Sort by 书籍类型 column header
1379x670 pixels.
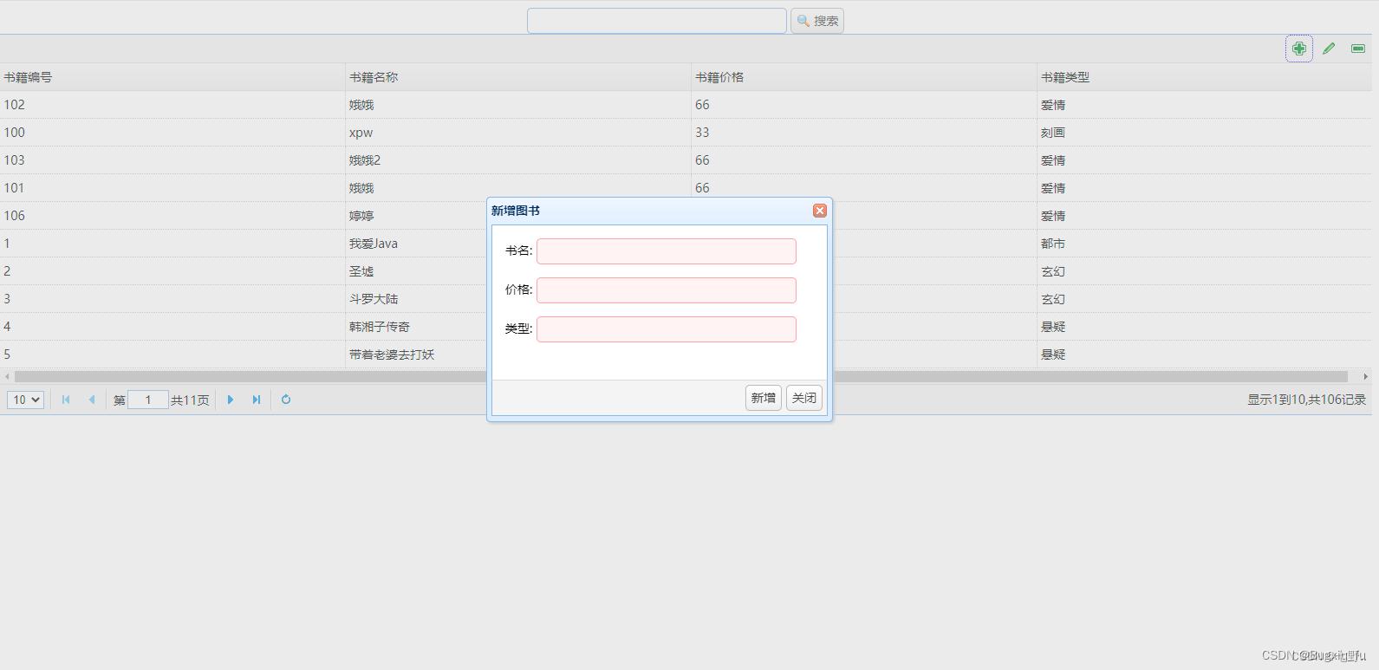click(x=1204, y=77)
